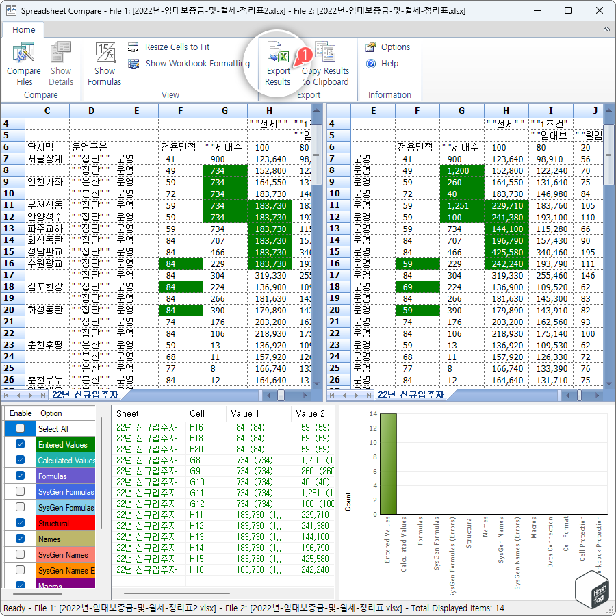Go to first sheet in right pane

pos(333,395)
